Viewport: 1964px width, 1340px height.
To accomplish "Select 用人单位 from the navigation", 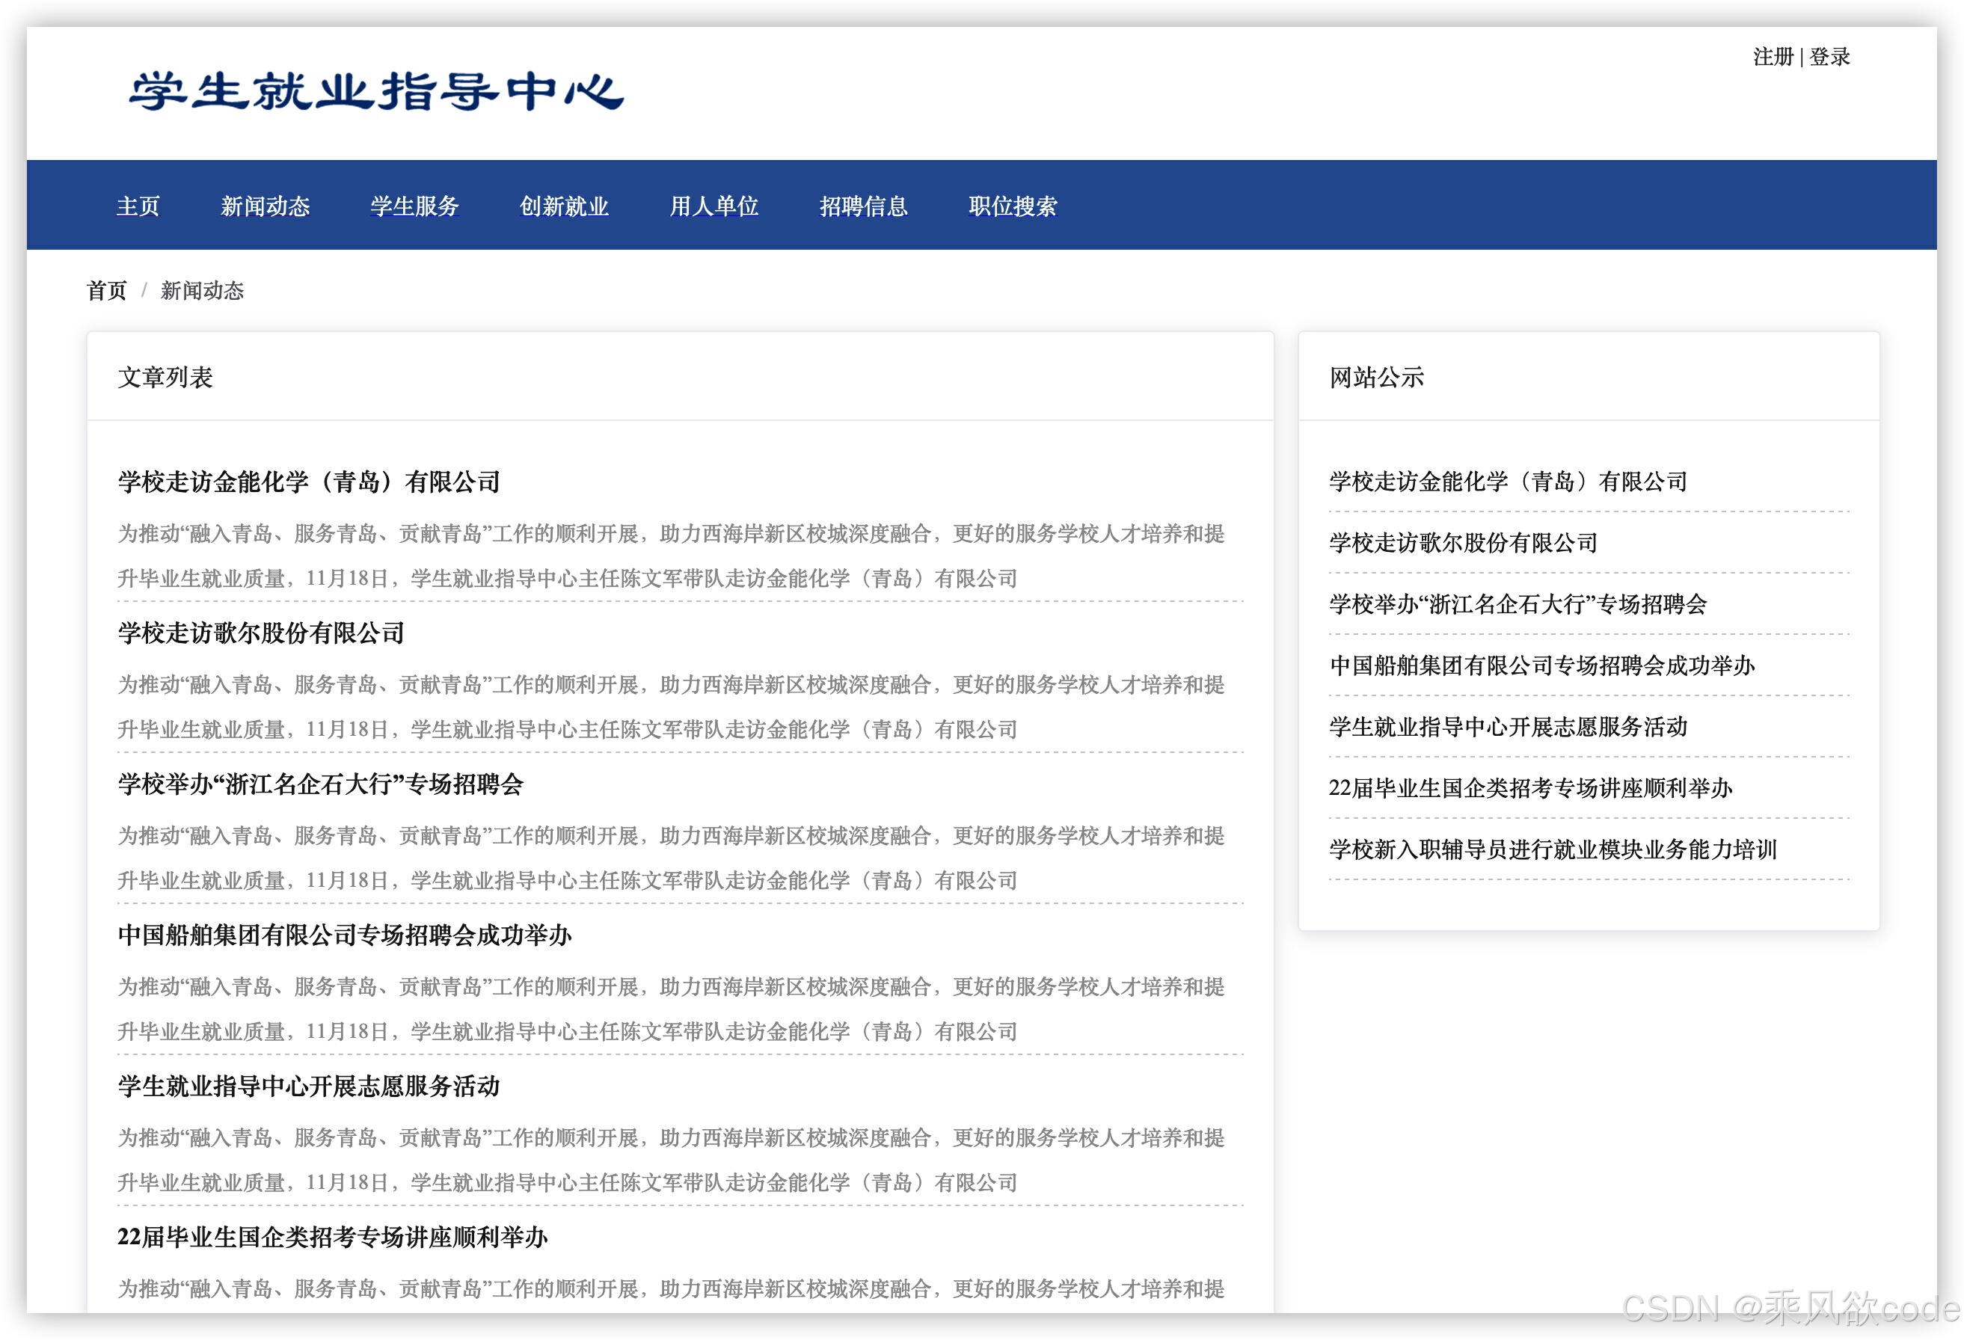I will pyautogui.click(x=714, y=206).
